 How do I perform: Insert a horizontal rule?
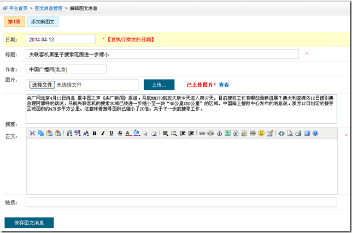coord(253,133)
